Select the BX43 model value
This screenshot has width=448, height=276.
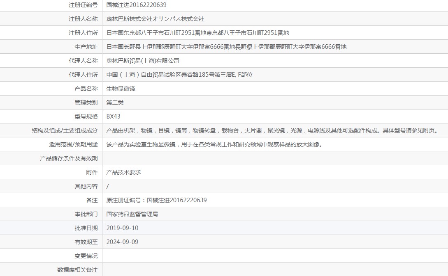(113, 116)
